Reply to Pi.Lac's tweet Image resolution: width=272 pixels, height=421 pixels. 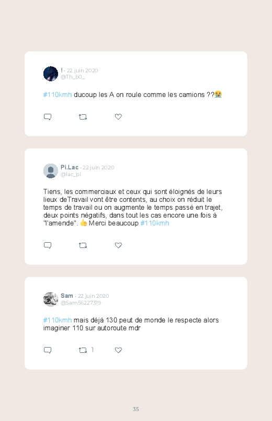click(48, 245)
